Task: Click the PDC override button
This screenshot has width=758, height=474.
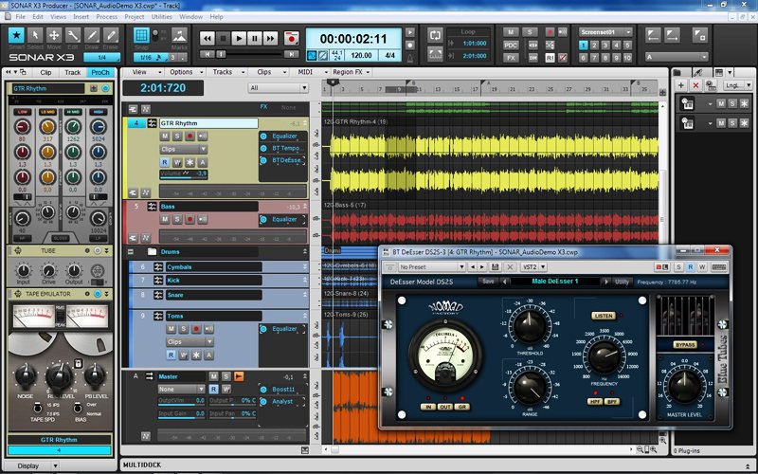Action: click(511, 45)
